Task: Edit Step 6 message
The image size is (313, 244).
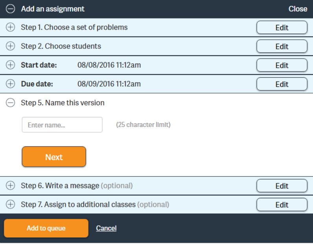Action: click(282, 186)
